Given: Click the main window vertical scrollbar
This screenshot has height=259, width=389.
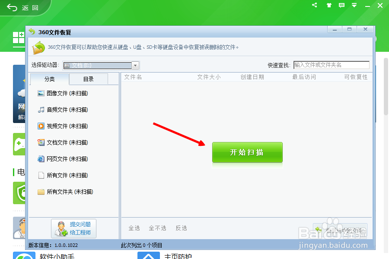Looking at the screenshot, I should 386,86.
